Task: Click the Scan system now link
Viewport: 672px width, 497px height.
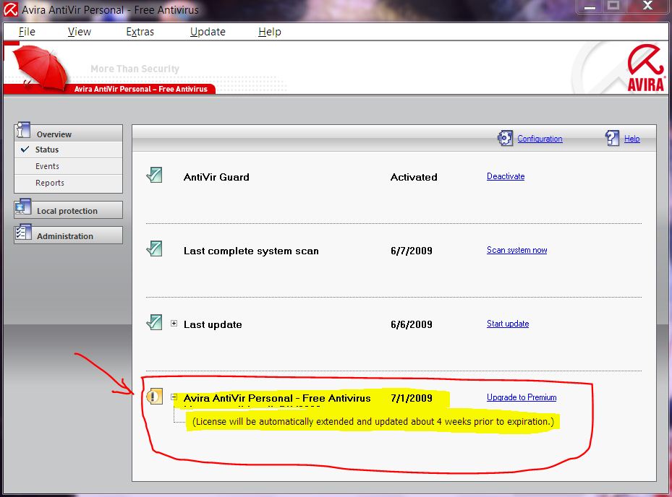Action: (516, 250)
